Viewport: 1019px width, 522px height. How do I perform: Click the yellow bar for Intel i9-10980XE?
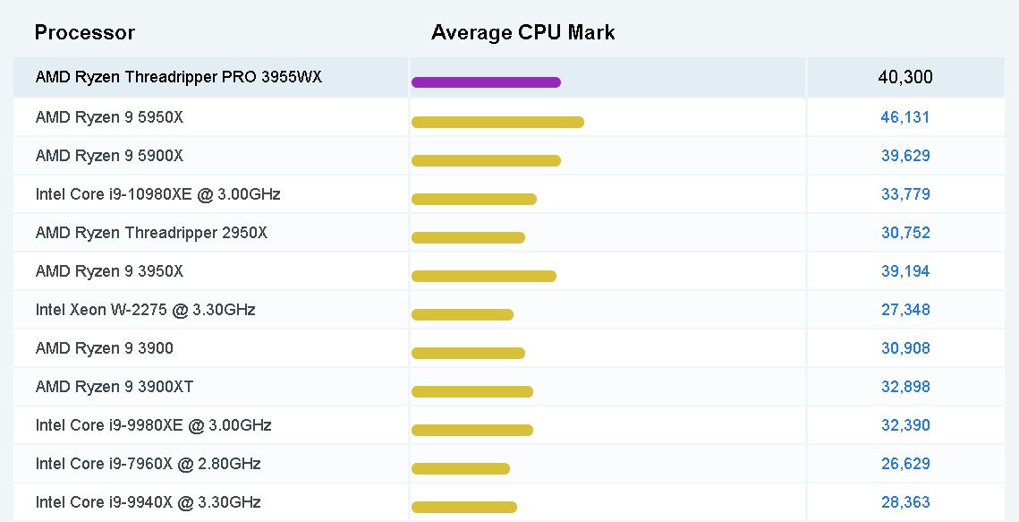point(473,199)
